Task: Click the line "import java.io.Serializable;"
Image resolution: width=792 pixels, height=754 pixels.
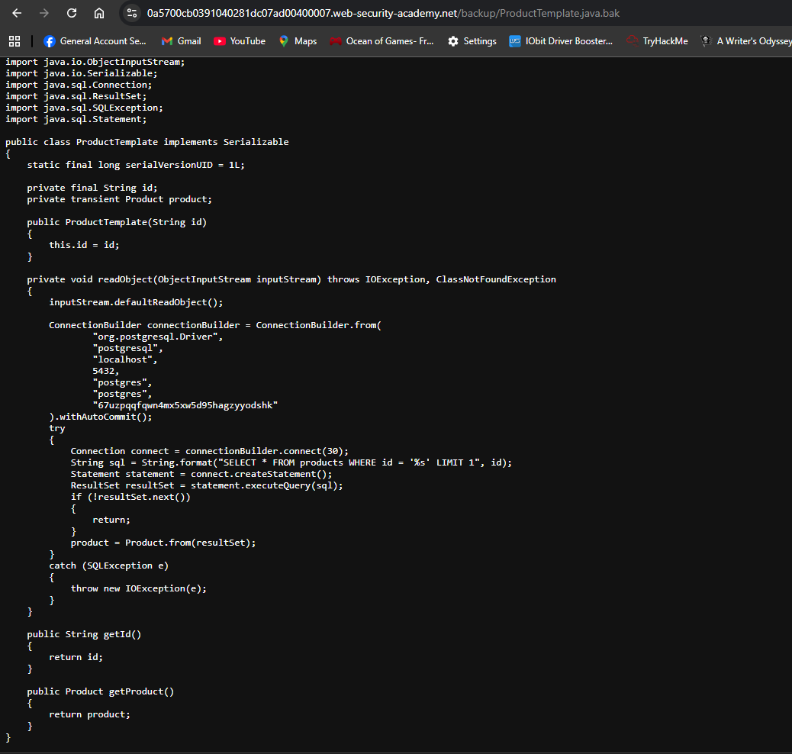Action: 82,73
